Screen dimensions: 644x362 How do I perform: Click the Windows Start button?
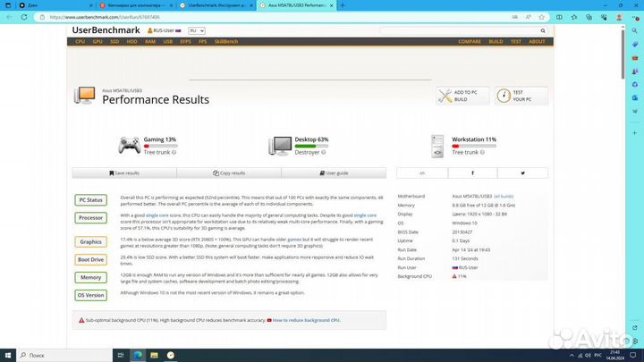(x=8, y=355)
